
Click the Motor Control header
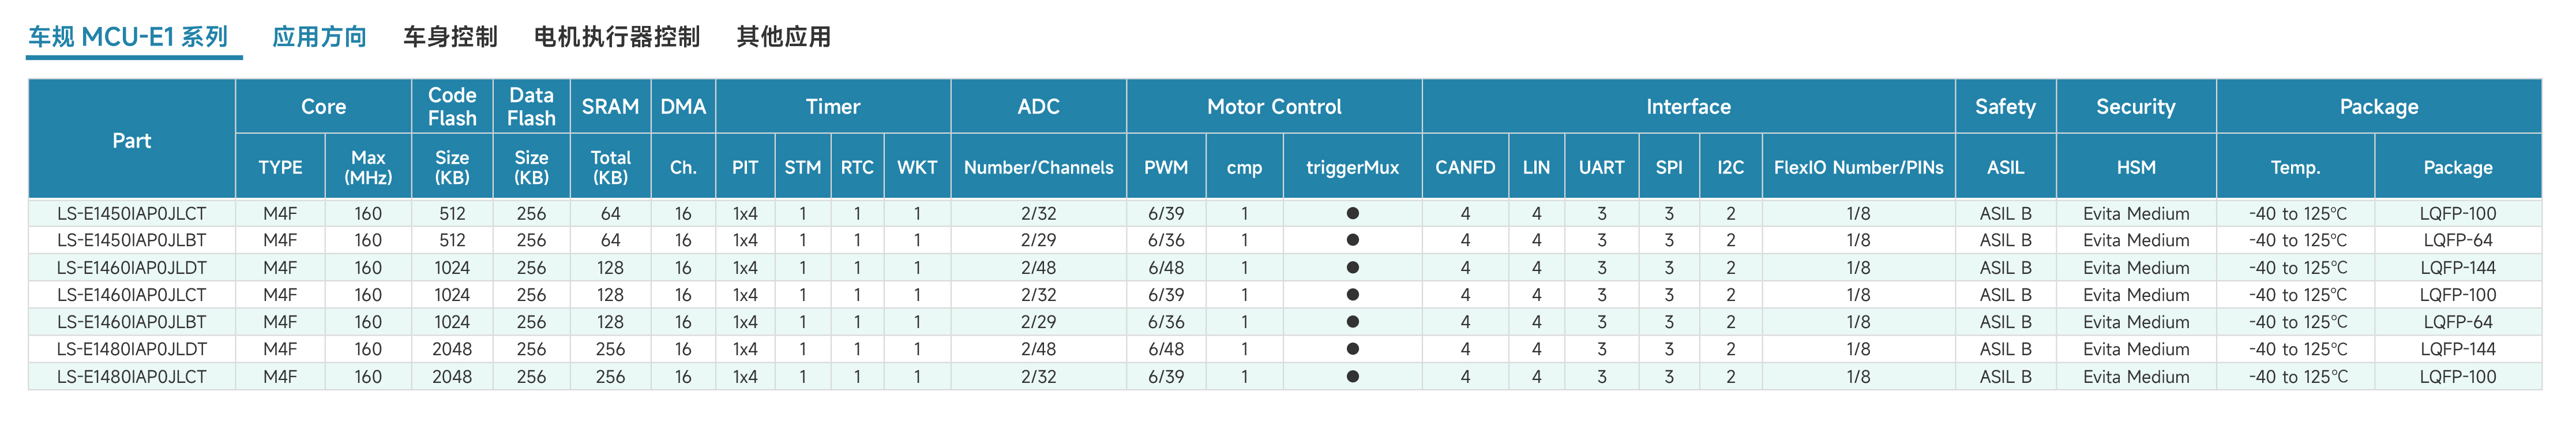pyautogui.click(x=1274, y=107)
